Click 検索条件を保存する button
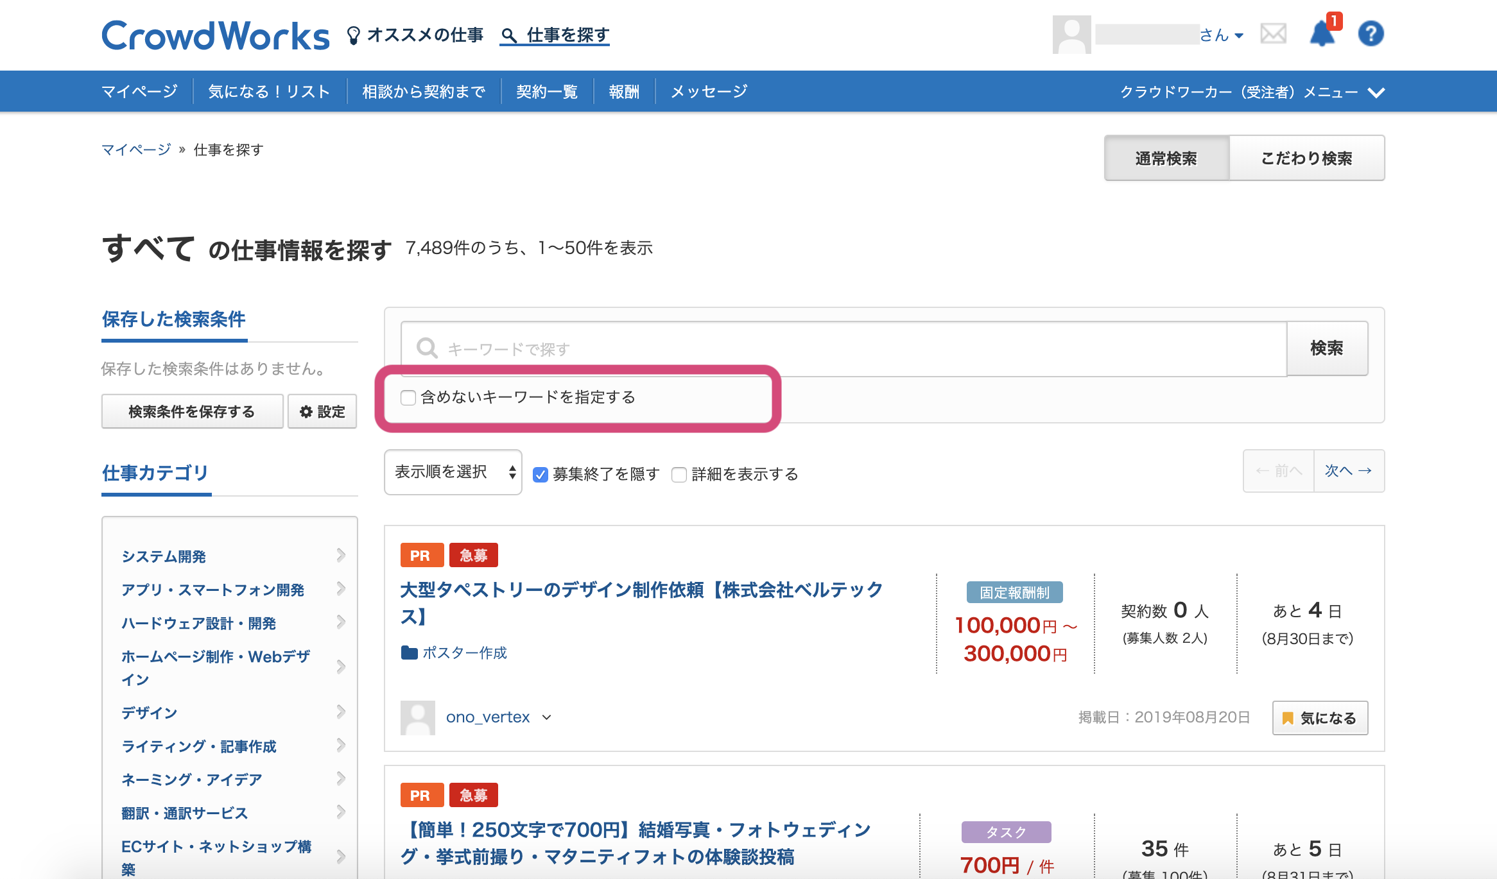This screenshot has height=879, width=1497. pos(192,411)
